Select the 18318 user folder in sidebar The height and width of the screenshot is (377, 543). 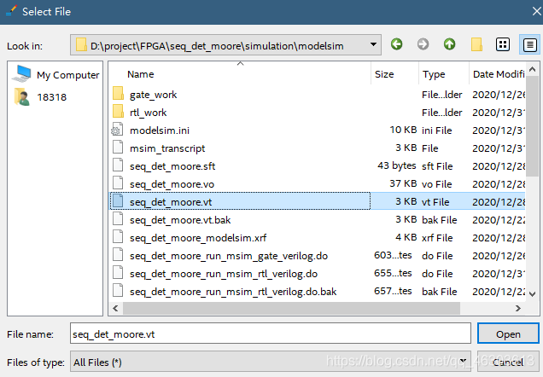point(40,97)
